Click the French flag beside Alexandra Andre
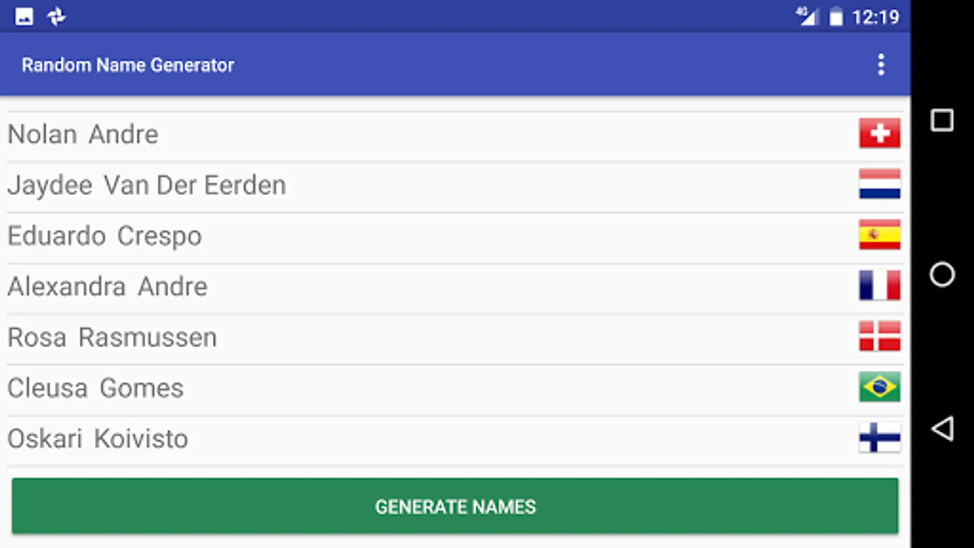974x548 pixels. tap(879, 286)
